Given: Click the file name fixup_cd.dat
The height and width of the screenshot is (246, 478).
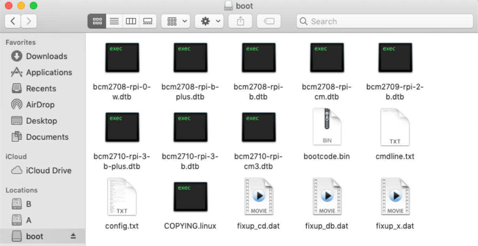Looking at the screenshot, I should click(x=258, y=226).
